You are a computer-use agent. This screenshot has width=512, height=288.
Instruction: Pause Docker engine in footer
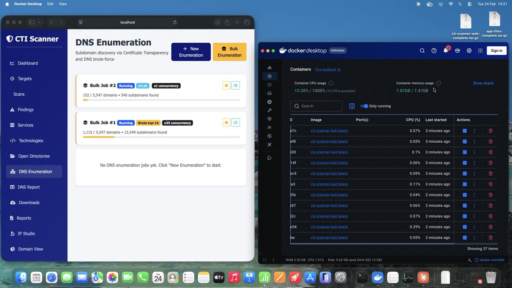(265, 260)
